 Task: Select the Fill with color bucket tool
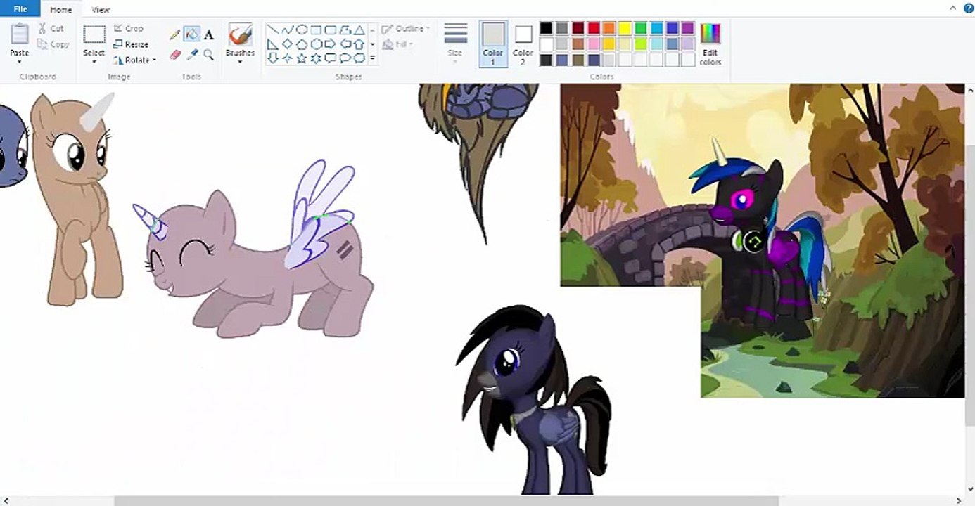click(191, 34)
